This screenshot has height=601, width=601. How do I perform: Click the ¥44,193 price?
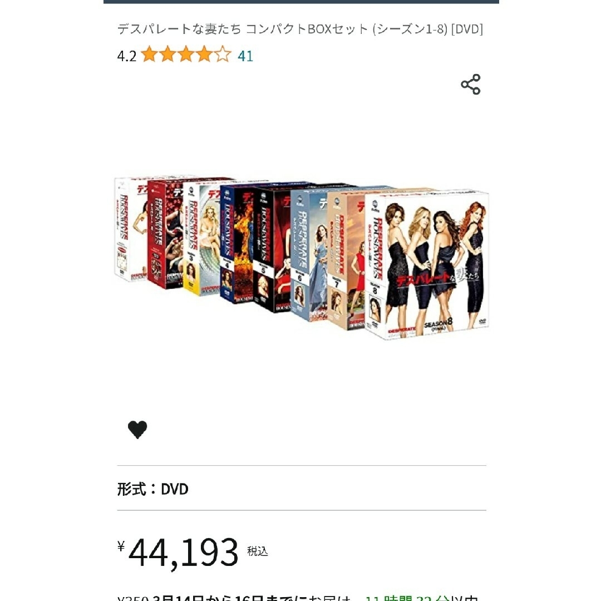(x=178, y=553)
